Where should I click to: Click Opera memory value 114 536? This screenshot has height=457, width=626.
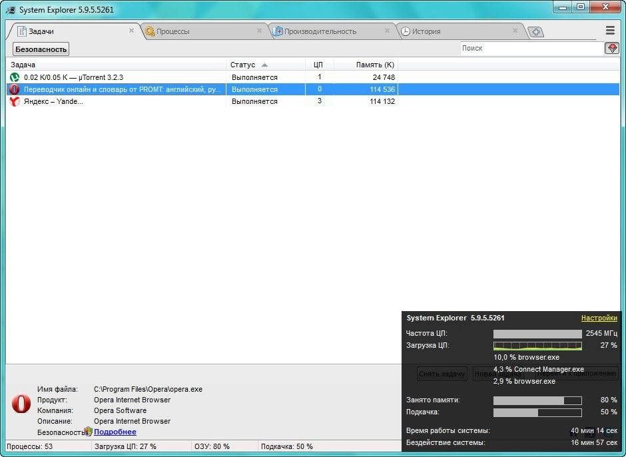pyautogui.click(x=382, y=89)
